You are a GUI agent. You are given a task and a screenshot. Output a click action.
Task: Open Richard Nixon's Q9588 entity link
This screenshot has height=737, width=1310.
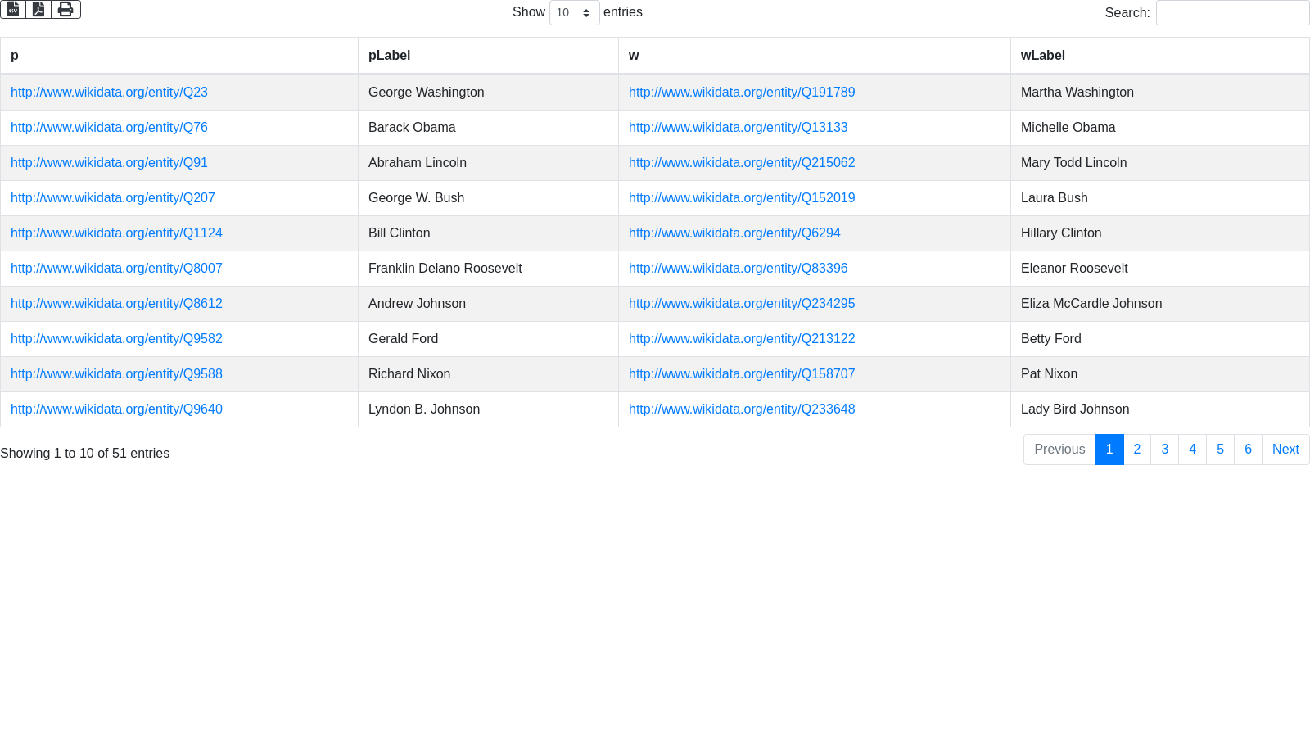tap(116, 374)
